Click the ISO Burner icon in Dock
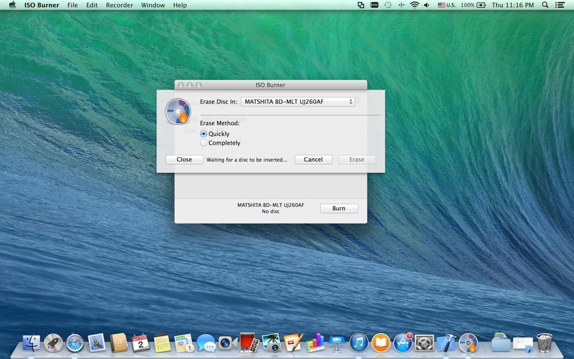 pos(468,343)
